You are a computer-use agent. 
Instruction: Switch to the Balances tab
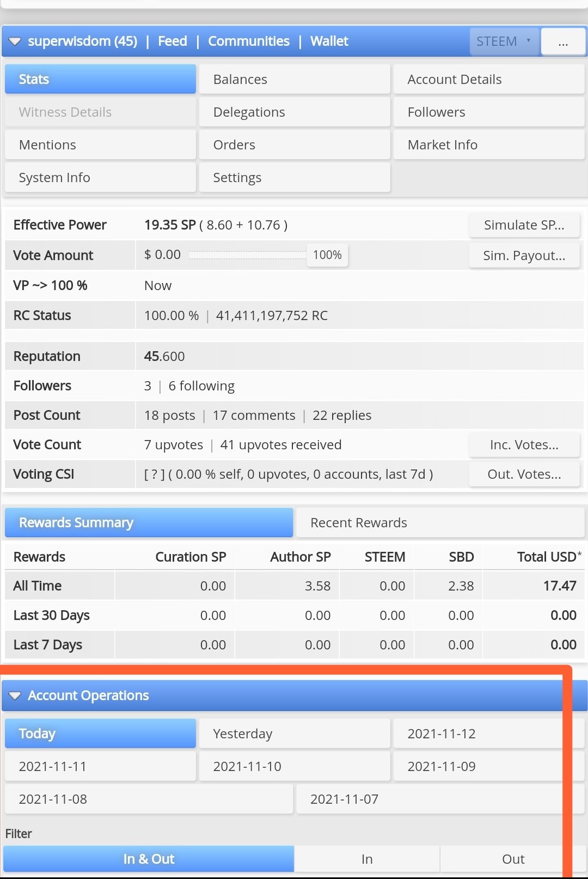click(x=295, y=79)
